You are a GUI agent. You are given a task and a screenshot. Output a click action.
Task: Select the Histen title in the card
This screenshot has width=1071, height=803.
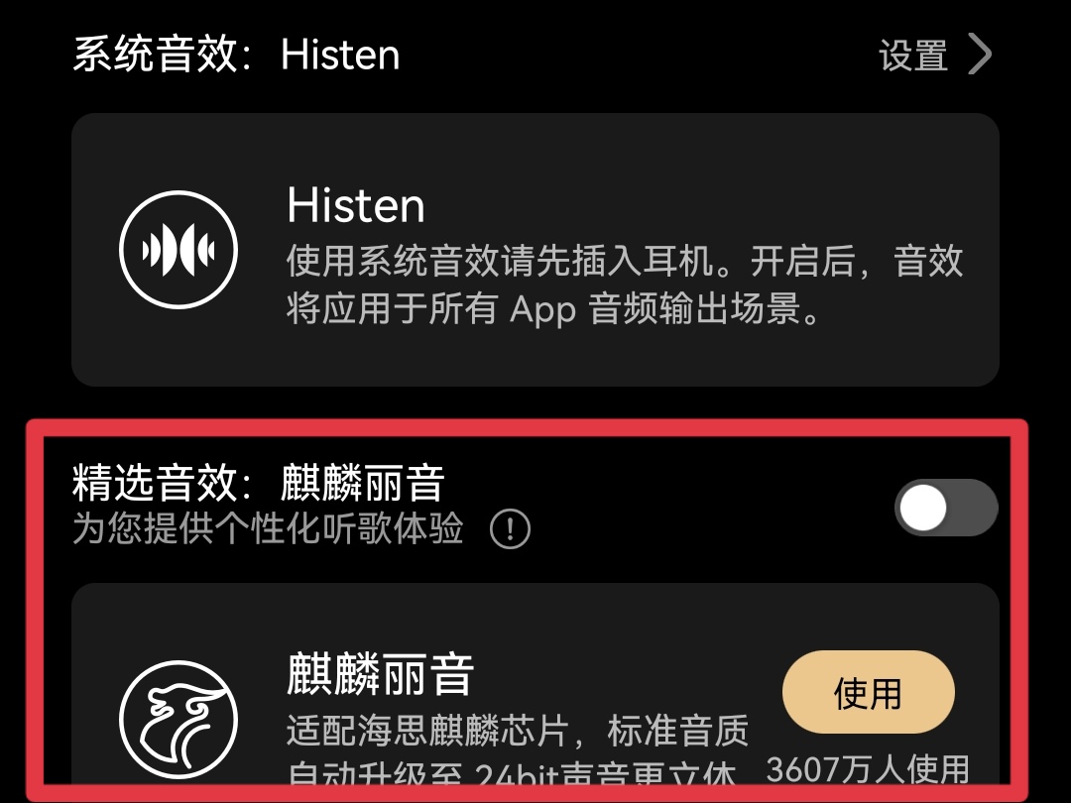pyautogui.click(x=356, y=205)
